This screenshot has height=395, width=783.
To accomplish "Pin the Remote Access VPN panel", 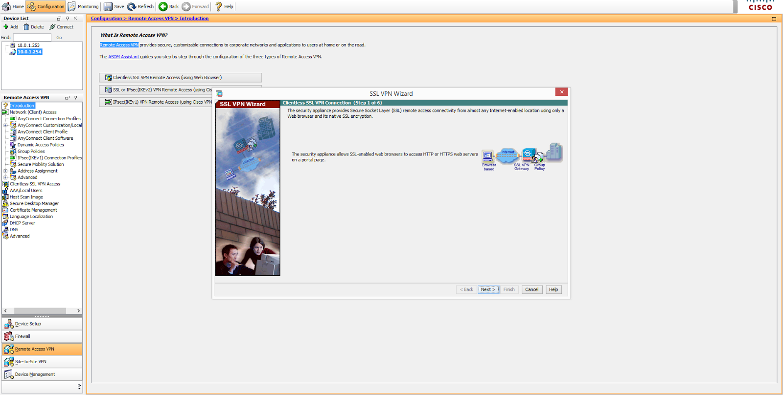I will [x=75, y=98].
